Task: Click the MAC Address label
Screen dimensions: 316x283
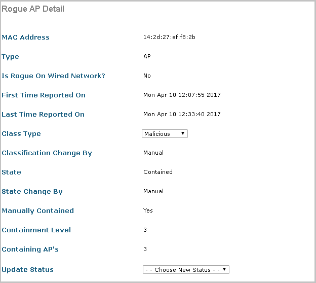Action: 25,38
